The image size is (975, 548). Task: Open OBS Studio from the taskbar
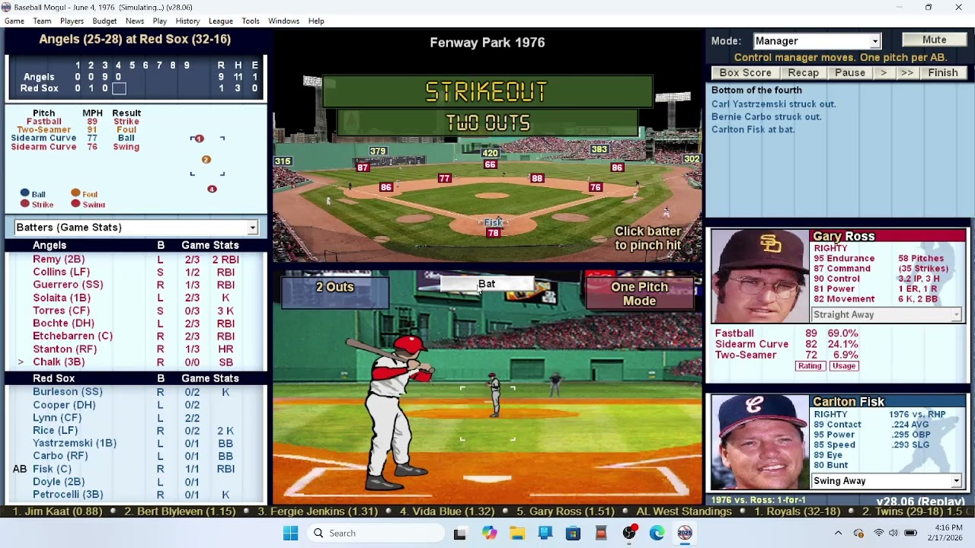629,534
